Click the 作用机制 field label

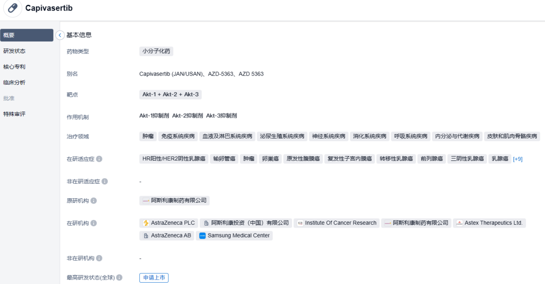78,117
